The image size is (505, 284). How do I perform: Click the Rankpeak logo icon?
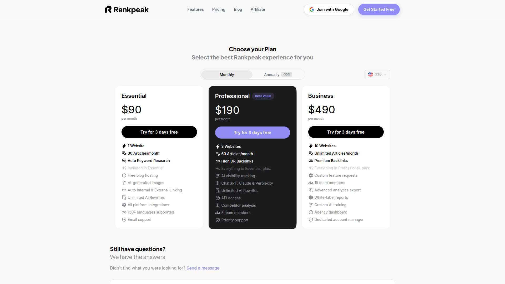click(109, 9)
